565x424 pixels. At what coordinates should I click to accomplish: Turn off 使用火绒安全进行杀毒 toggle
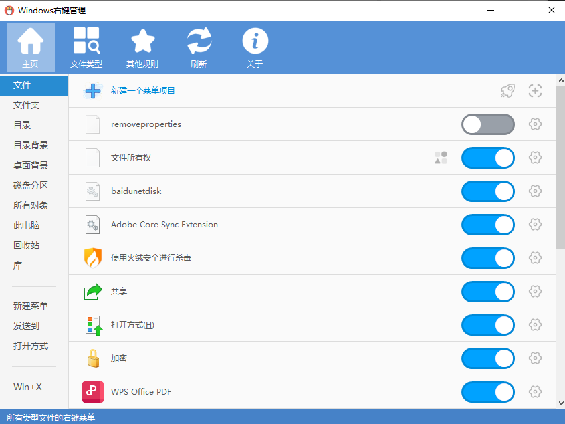488,258
